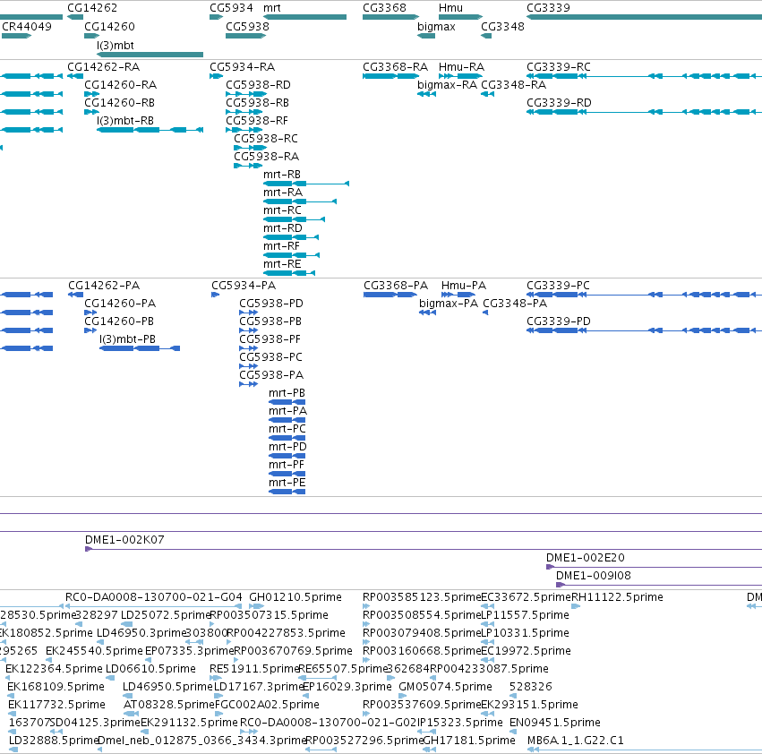
Task: Click protein mrt-PC
Action: point(287,438)
